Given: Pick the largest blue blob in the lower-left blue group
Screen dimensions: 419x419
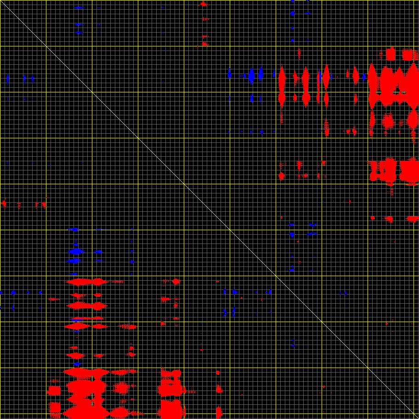Looking at the screenshot, I should click(76, 251).
